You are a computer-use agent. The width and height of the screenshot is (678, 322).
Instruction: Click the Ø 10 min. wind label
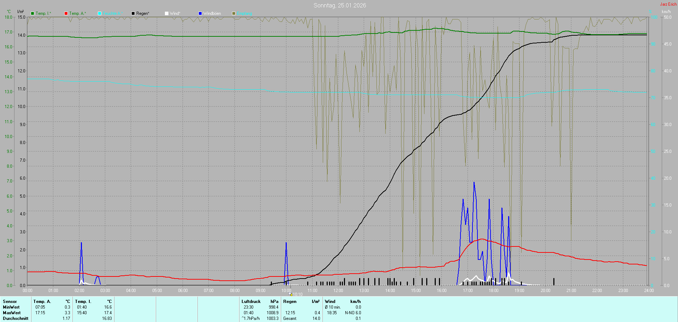[x=333, y=307]
